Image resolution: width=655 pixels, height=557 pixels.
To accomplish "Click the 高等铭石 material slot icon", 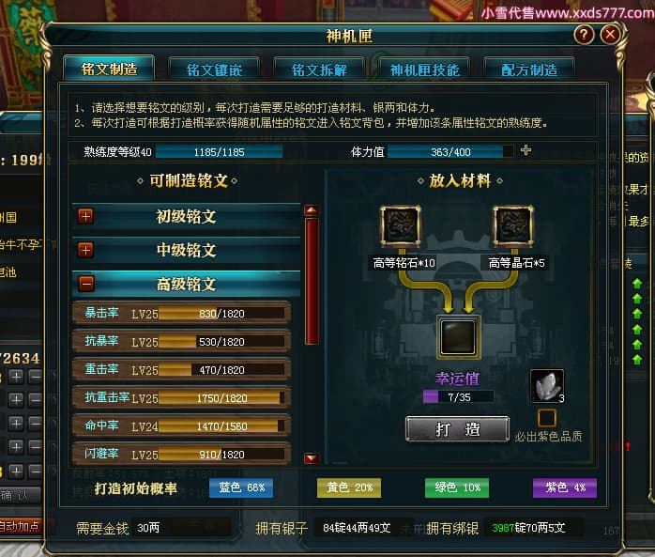I will (400, 225).
